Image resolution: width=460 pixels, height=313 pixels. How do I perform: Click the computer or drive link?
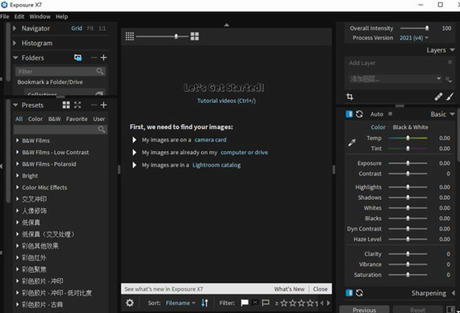(x=244, y=152)
